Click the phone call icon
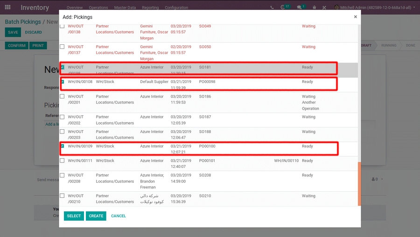The width and height of the screenshot is (420, 237). pos(272,7)
